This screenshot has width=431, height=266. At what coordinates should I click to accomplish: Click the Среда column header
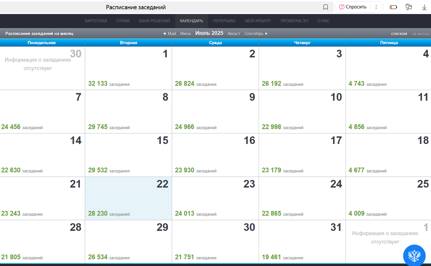(x=215, y=43)
